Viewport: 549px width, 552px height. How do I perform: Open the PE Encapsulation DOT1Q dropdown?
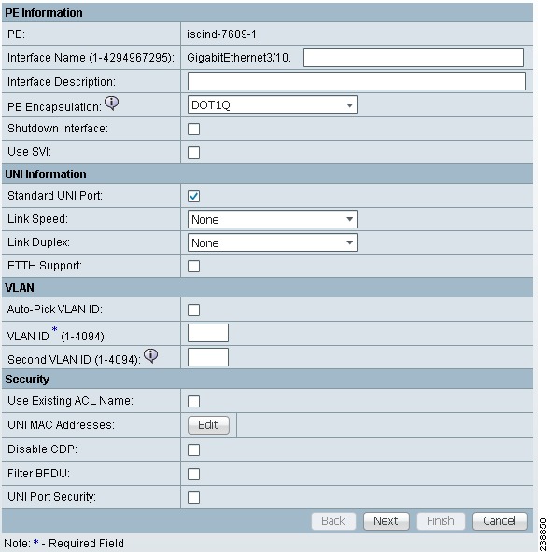(x=273, y=104)
